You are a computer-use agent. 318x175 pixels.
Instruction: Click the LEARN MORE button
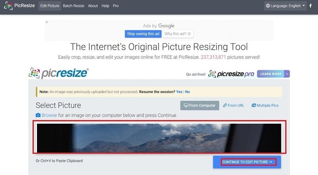click(x=271, y=74)
